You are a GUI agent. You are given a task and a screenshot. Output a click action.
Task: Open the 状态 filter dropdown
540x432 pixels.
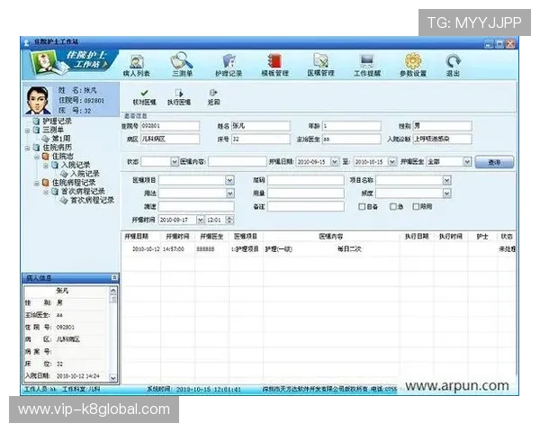point(175,162)
